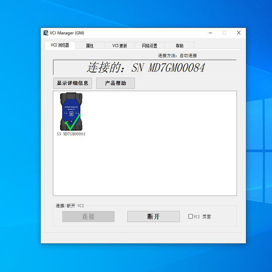Go to the 网络设置 tab
This screenshot has height=272, width=272.
pyautogui.click(x=150, y=46)
